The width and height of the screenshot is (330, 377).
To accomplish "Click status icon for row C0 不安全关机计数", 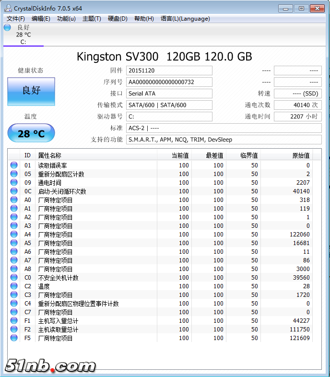I will coord(14,277).
